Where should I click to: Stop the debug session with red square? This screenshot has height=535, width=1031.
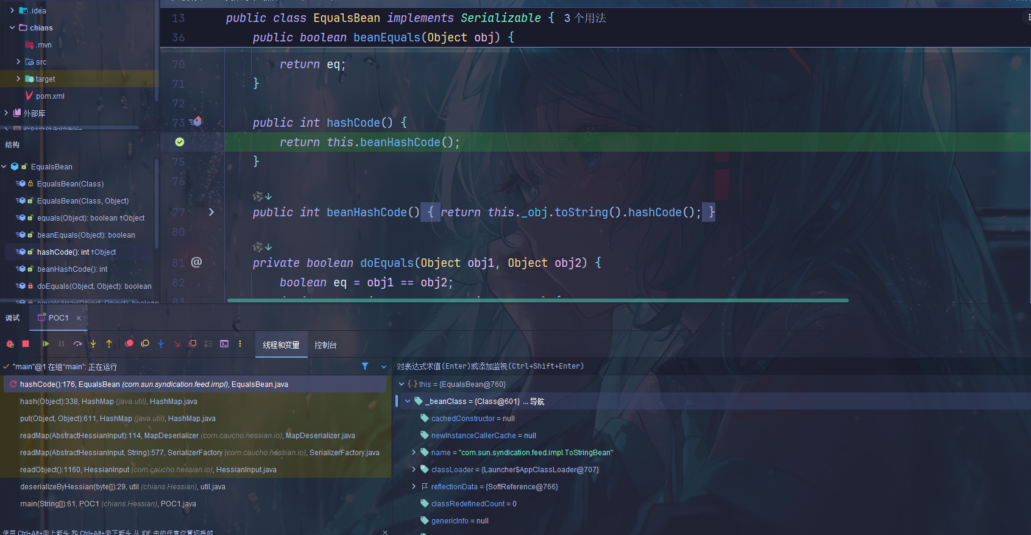(26, 344)
